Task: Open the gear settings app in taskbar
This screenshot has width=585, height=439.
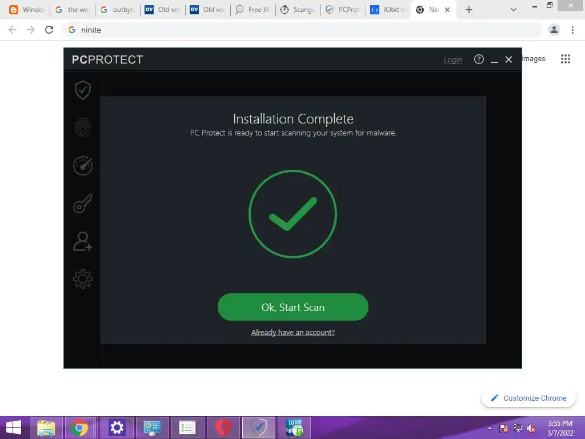Action: (x=117, y=428)
